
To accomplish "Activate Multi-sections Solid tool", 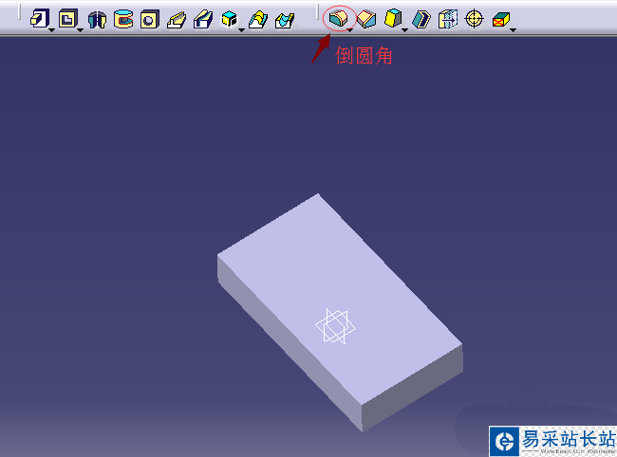I will click(258, 19).
